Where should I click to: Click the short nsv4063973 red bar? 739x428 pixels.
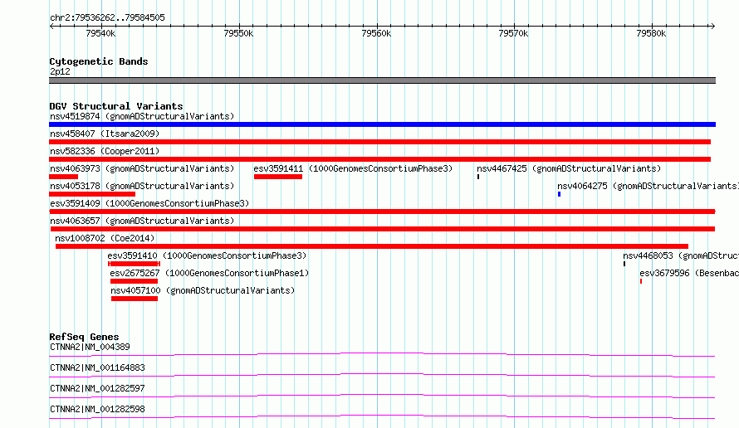coord(64,177)
